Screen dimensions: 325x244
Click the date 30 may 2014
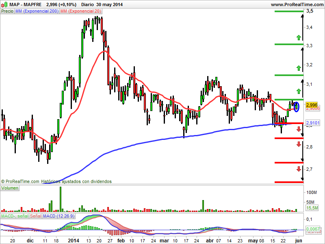109,4
